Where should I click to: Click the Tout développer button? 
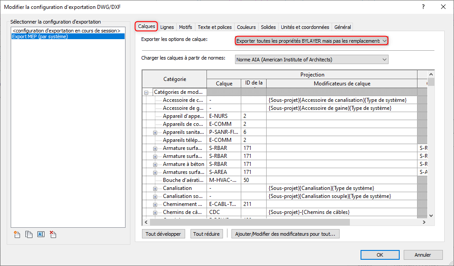click(x=163, y=234)
